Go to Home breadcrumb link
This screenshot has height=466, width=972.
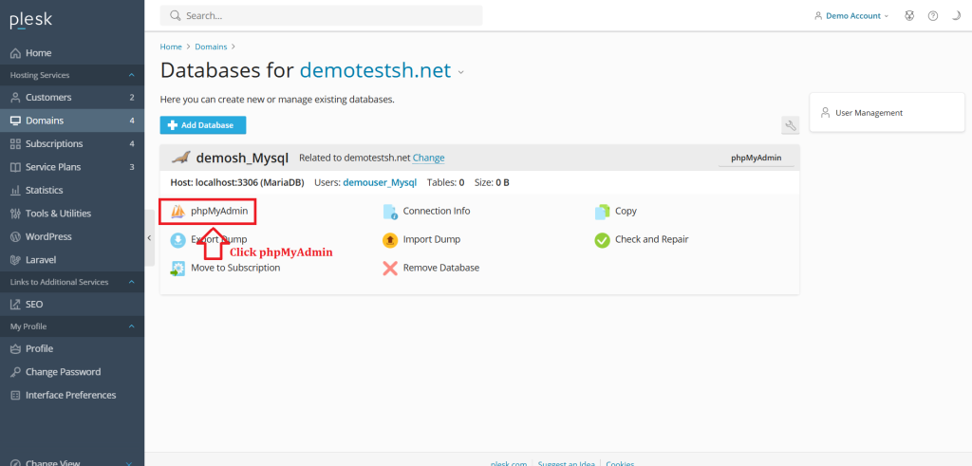tap(171, 47)
